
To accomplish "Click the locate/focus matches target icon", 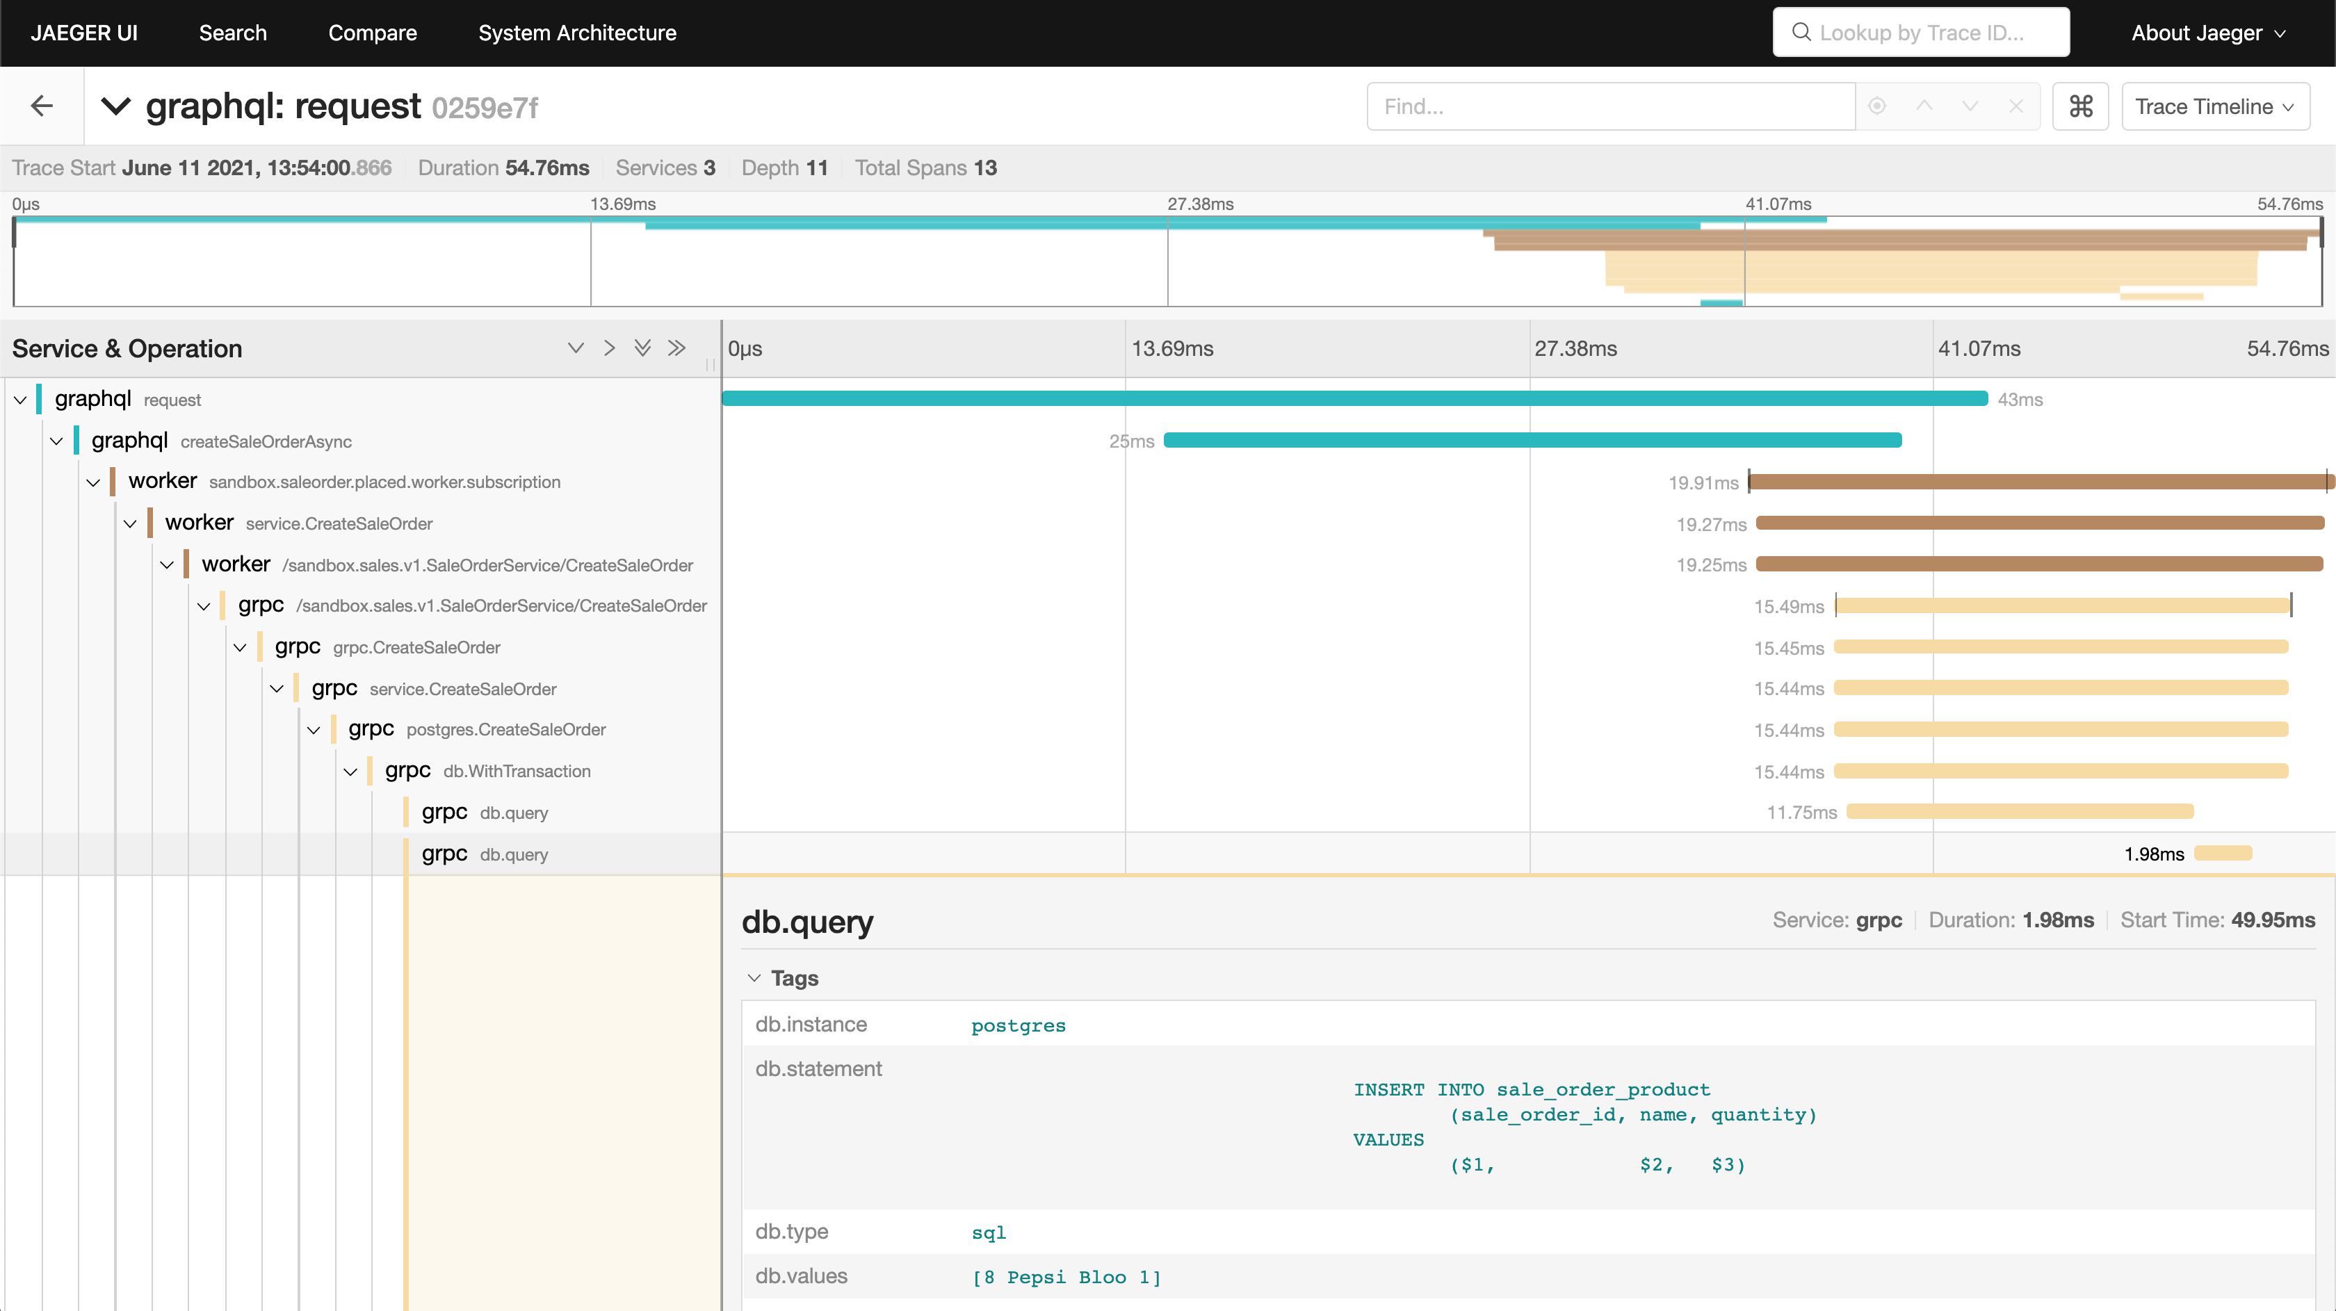I will pyautogui.click(x=1877, y=106).
